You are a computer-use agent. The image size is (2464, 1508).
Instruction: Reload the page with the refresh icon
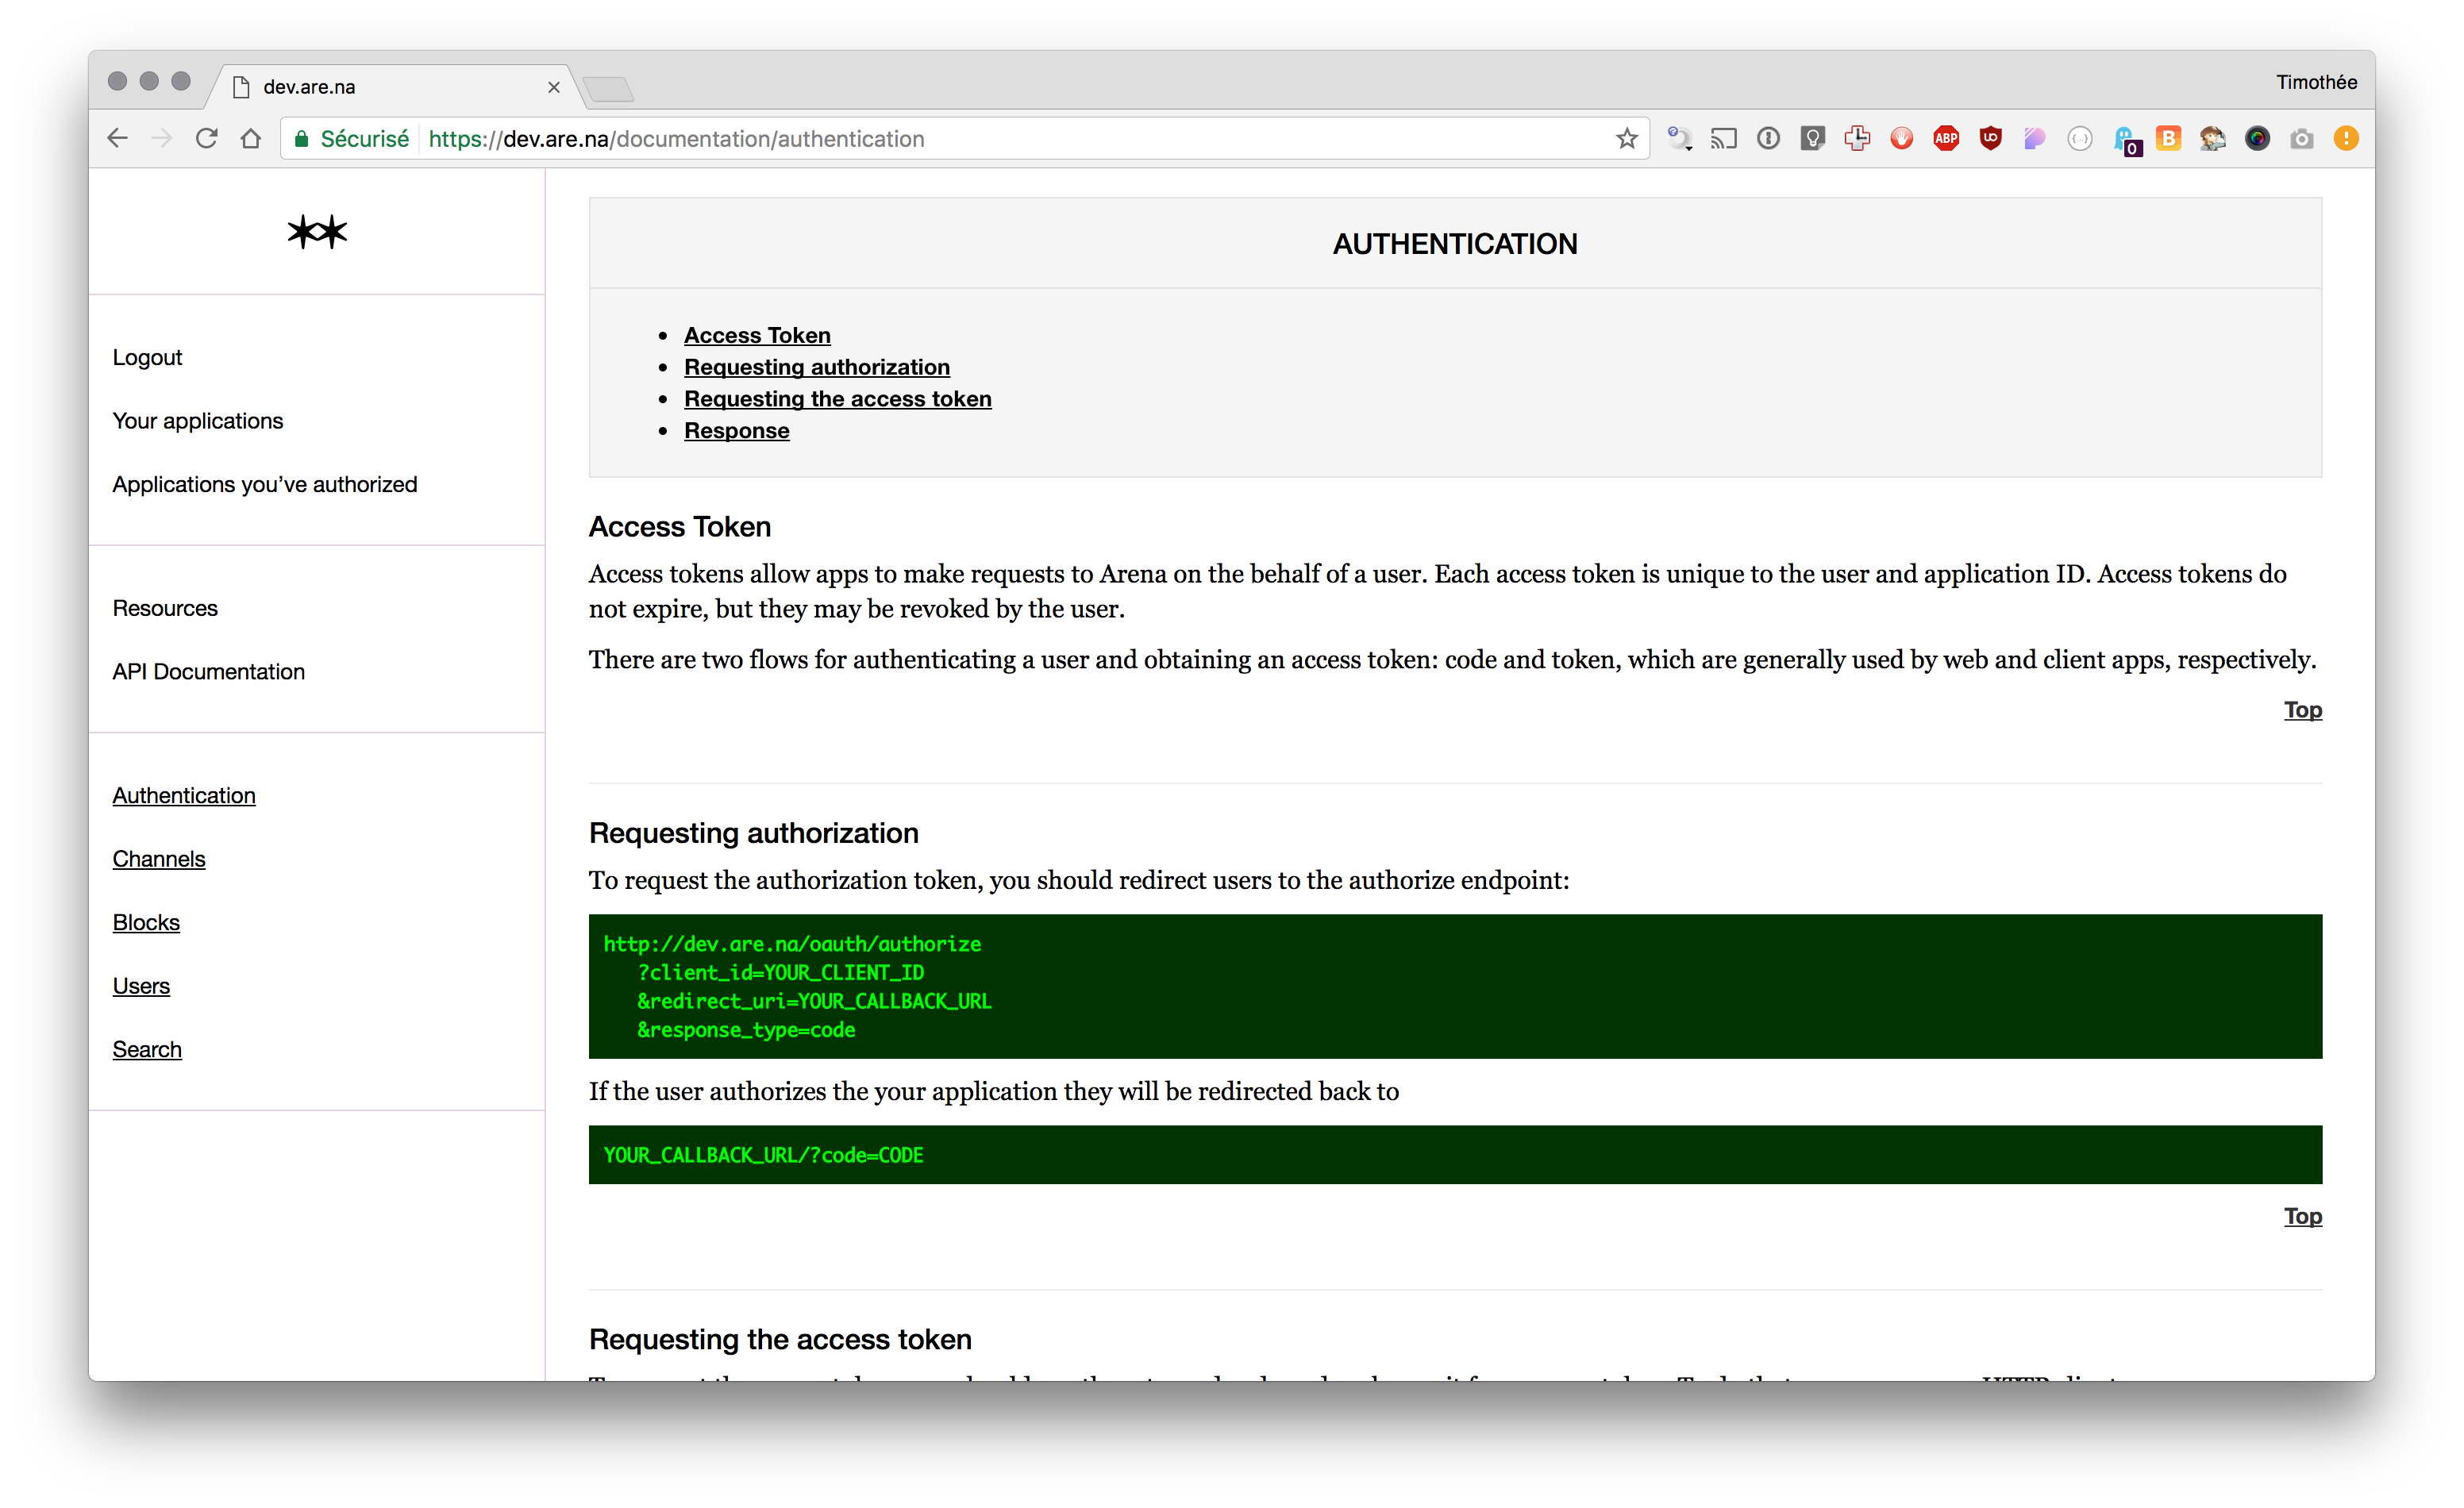(206, 138)
